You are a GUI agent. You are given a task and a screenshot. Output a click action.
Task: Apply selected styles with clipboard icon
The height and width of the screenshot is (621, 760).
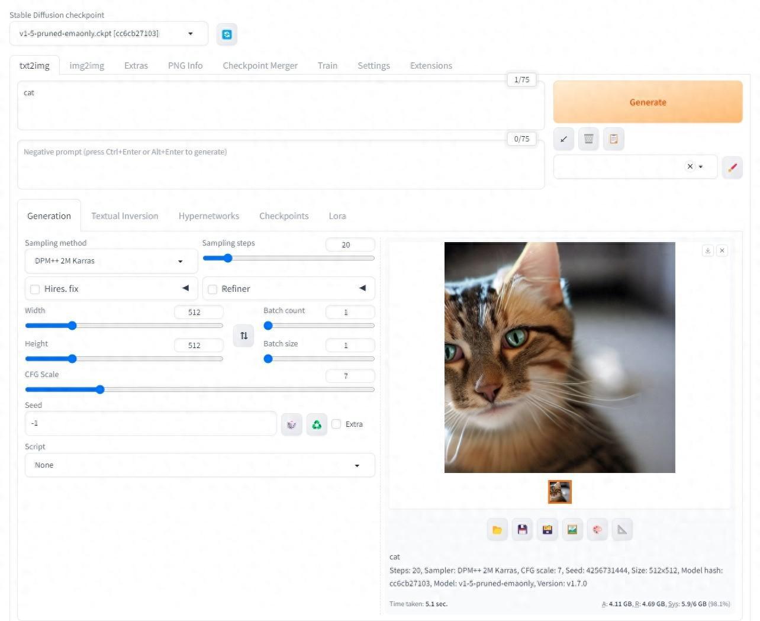point(614,139)
